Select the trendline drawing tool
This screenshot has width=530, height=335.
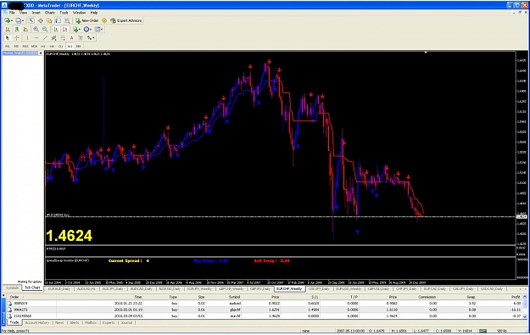(x=45, y=38)
